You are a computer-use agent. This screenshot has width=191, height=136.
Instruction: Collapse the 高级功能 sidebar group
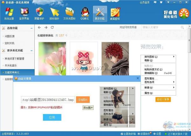pyautogui.click(x=32, y=28)
